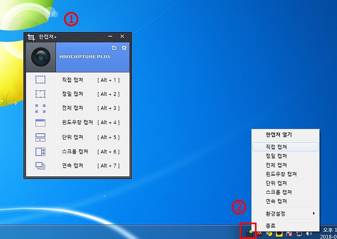Click the scroll capture icon with vertical arrows
Screen dimensions: 337x239
point(40,152)
